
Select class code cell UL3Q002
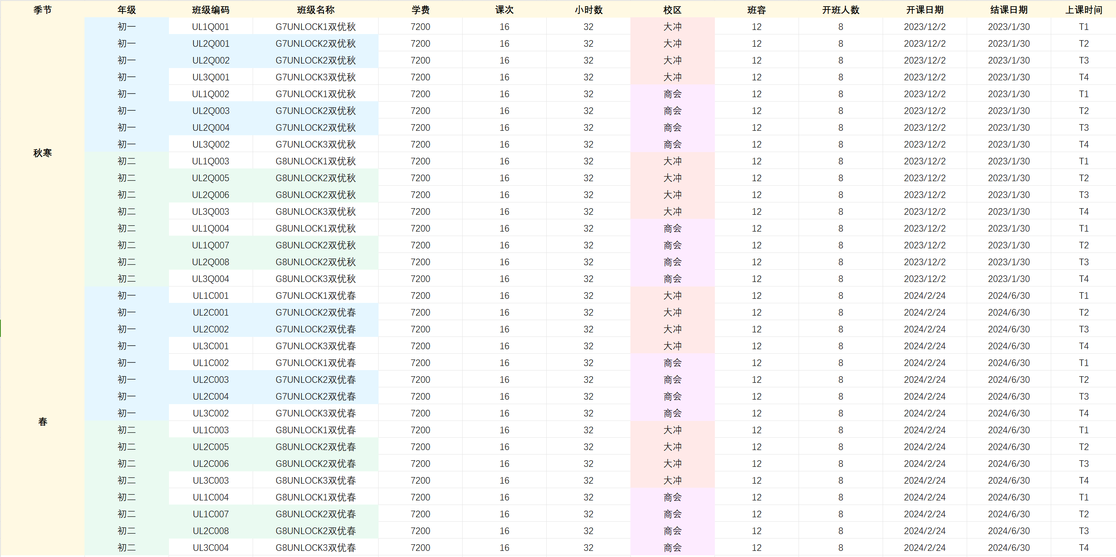click(210, 144)
